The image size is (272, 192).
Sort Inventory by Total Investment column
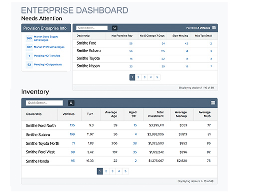(155, 114)
